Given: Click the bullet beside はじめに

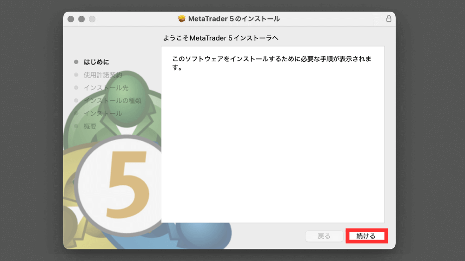Looking at the screenshot, I should (x=76, y=62).
